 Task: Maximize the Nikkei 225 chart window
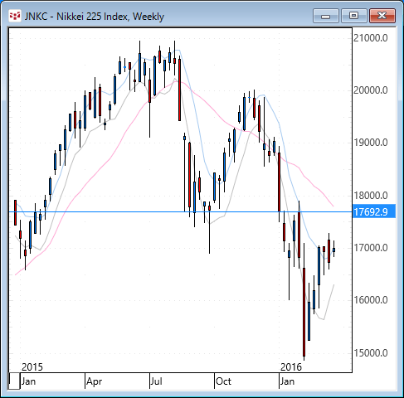(354, 16)
